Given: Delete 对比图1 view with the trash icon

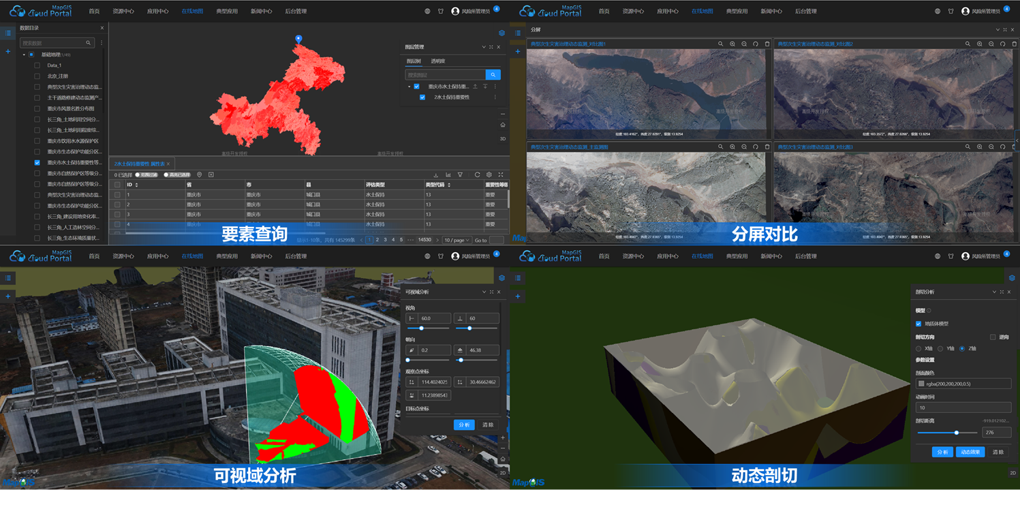Looking at the screenshot, I should coord(767,44).
